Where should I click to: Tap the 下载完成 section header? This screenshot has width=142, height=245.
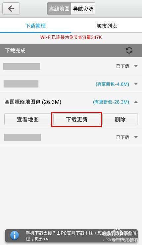tap(71, 51)
